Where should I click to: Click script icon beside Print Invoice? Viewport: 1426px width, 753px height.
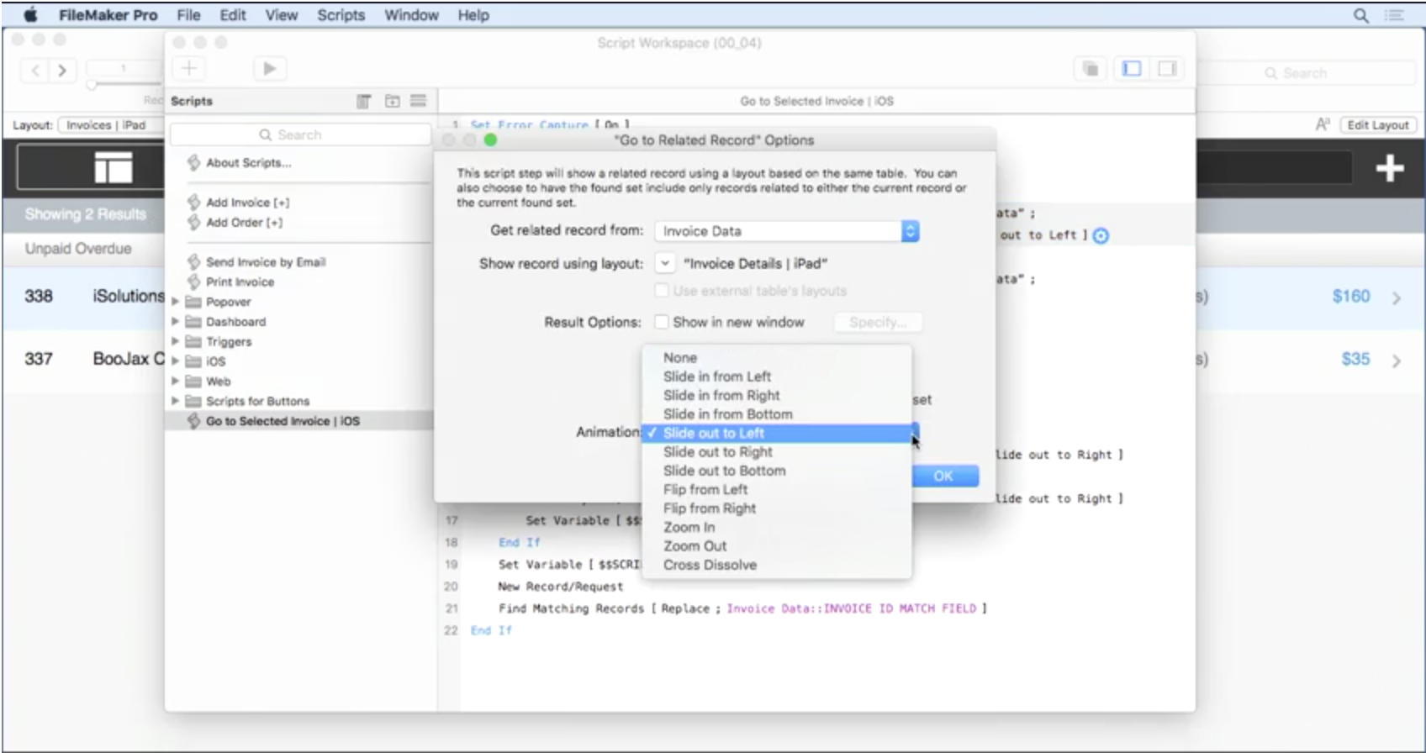click(193, 282)
